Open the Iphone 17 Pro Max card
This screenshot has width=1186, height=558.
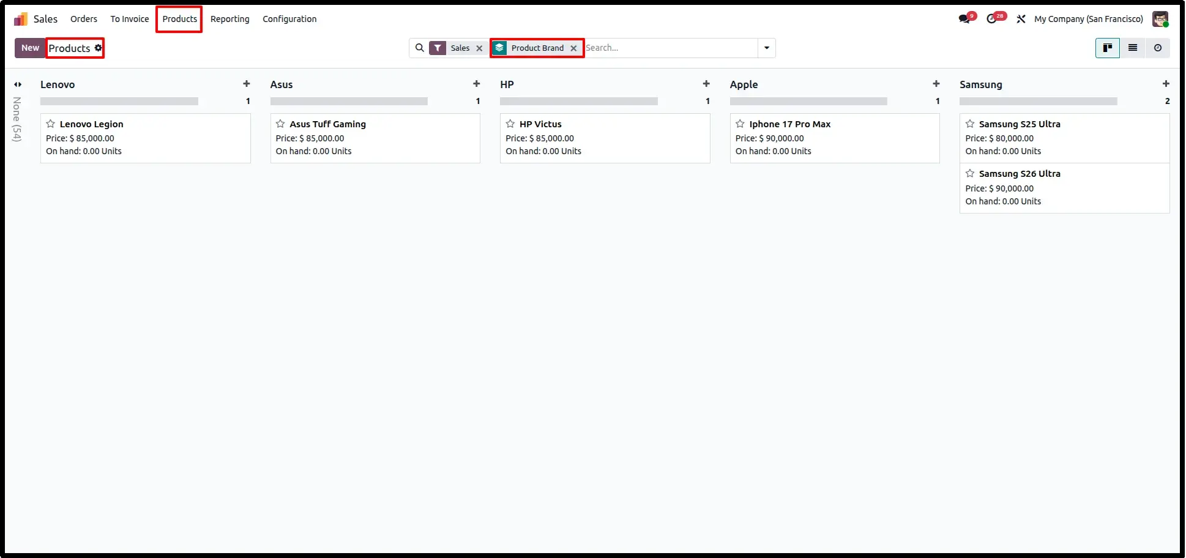835,138
